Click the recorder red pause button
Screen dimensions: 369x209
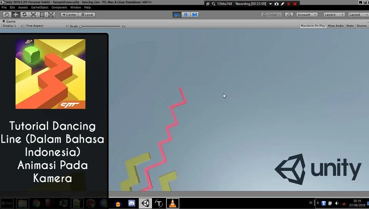pyautogui.click(x=289, y=4)
